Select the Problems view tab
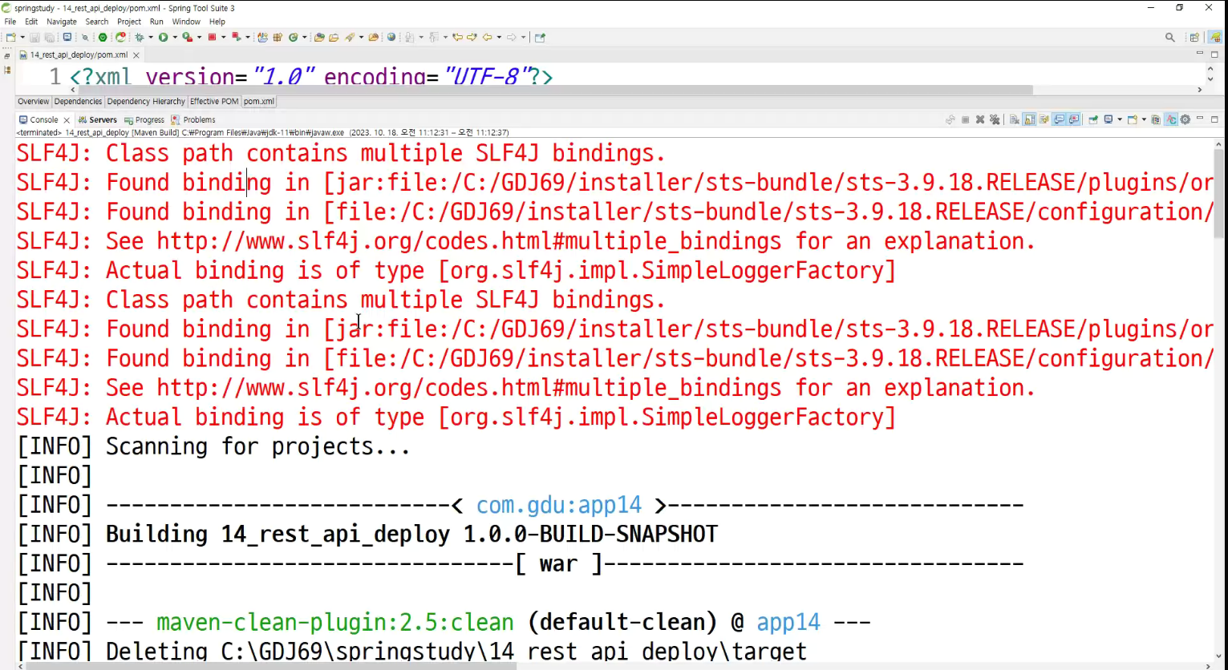 pos(193,119)
